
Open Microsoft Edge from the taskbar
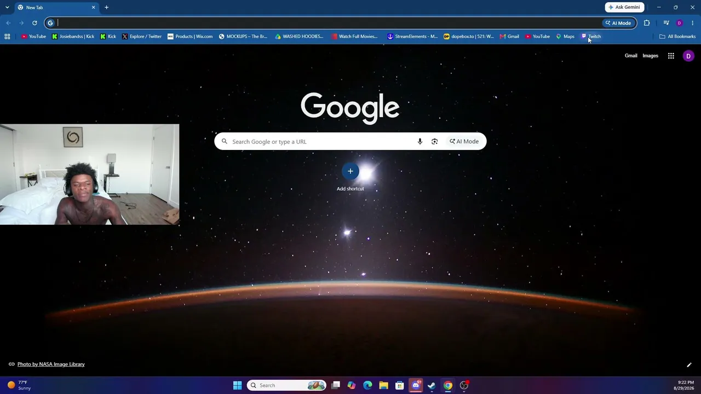pos(367,385)
